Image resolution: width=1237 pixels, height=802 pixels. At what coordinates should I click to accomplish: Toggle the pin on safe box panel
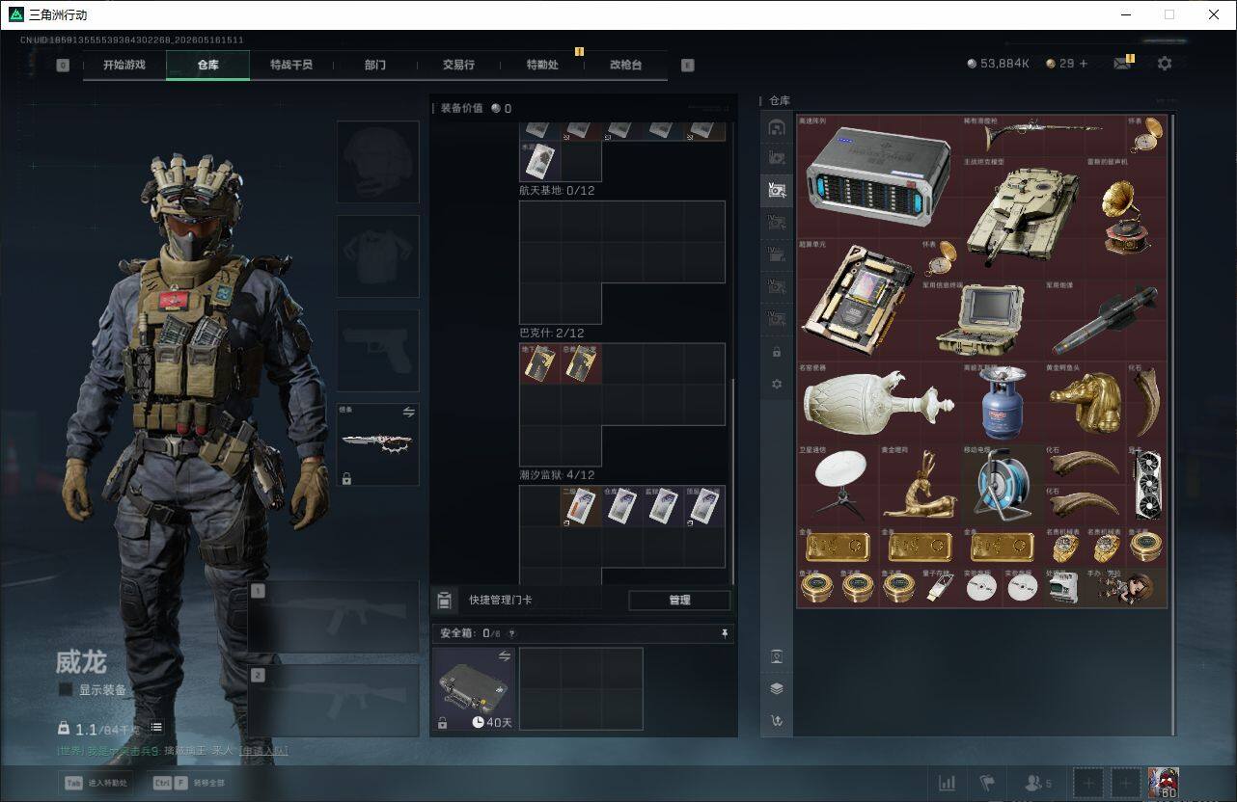pyautogui.click(x=725, y=633)
